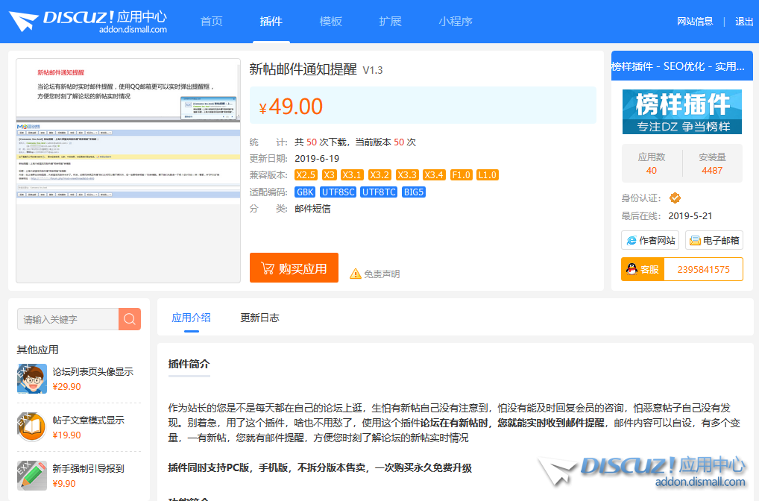Click the ¥49.00 price text
This screenshot has height=501, width=759.
click(291, 107)
